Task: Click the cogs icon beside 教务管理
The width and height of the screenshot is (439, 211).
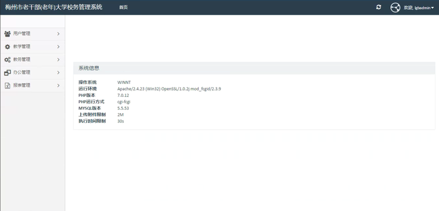Action: pos(8,60)
